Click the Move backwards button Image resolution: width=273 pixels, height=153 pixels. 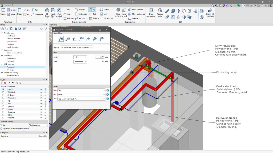(136, 14)
